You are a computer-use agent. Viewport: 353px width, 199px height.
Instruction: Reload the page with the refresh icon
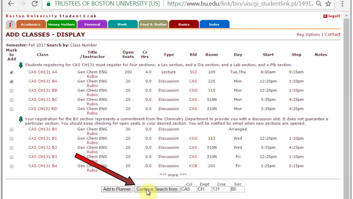tap(34, 4)
